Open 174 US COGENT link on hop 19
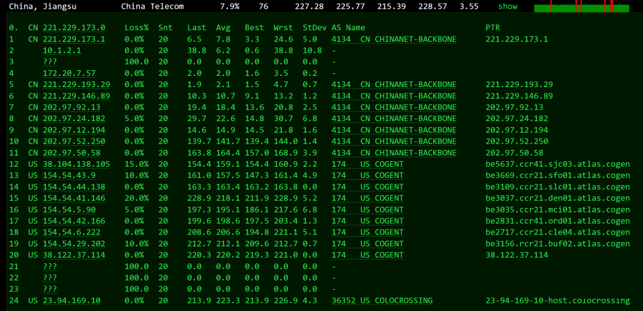This screenshot has height=311, width=643. (367, 244)
